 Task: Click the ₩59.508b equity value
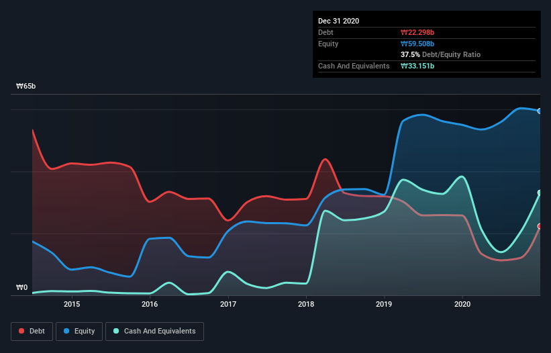click(417, 44)
